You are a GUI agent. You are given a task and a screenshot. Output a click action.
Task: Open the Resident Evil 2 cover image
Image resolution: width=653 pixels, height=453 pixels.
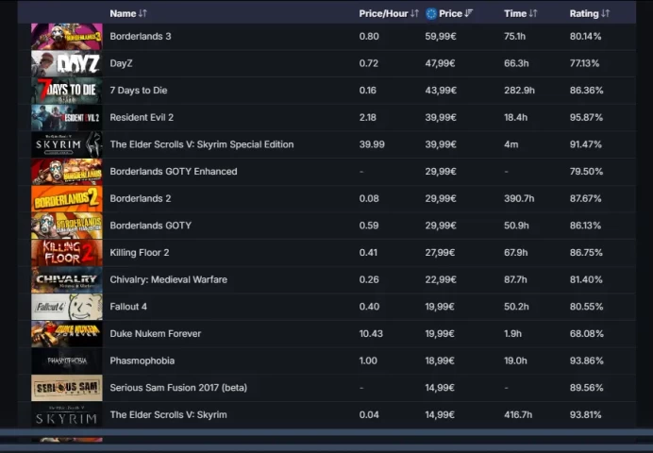coord(67,118)
